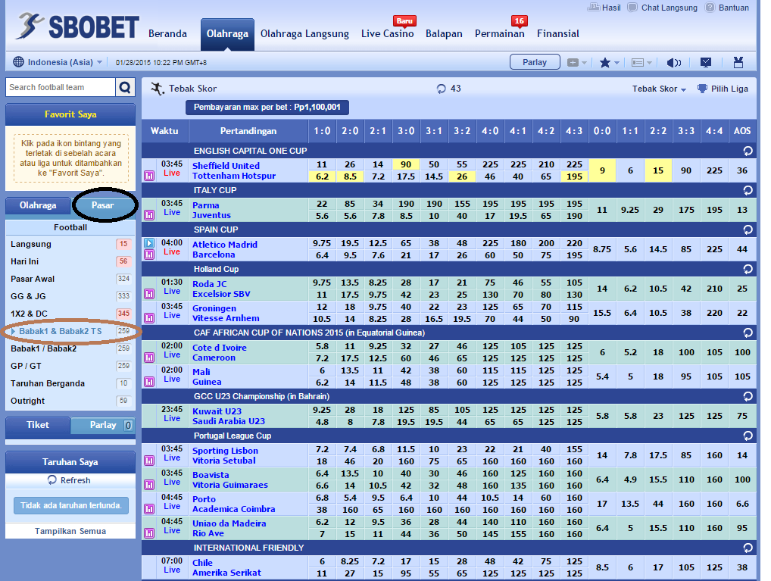Click the Search football team field
Viewport: 771px width, 581px height.
click(x=61, y=88)
